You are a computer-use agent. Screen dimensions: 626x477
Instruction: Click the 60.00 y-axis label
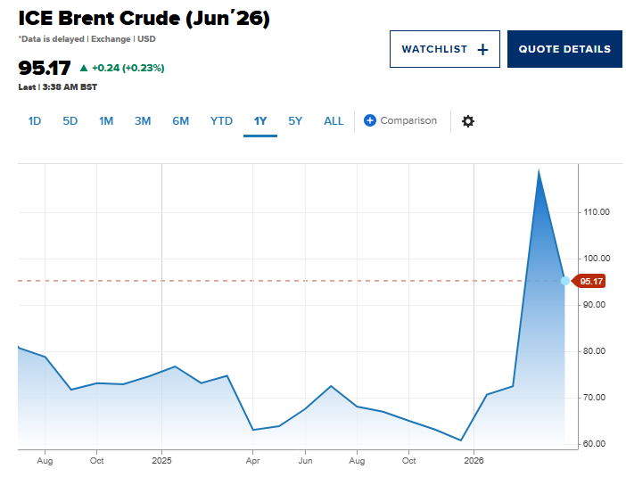point(594,443)
